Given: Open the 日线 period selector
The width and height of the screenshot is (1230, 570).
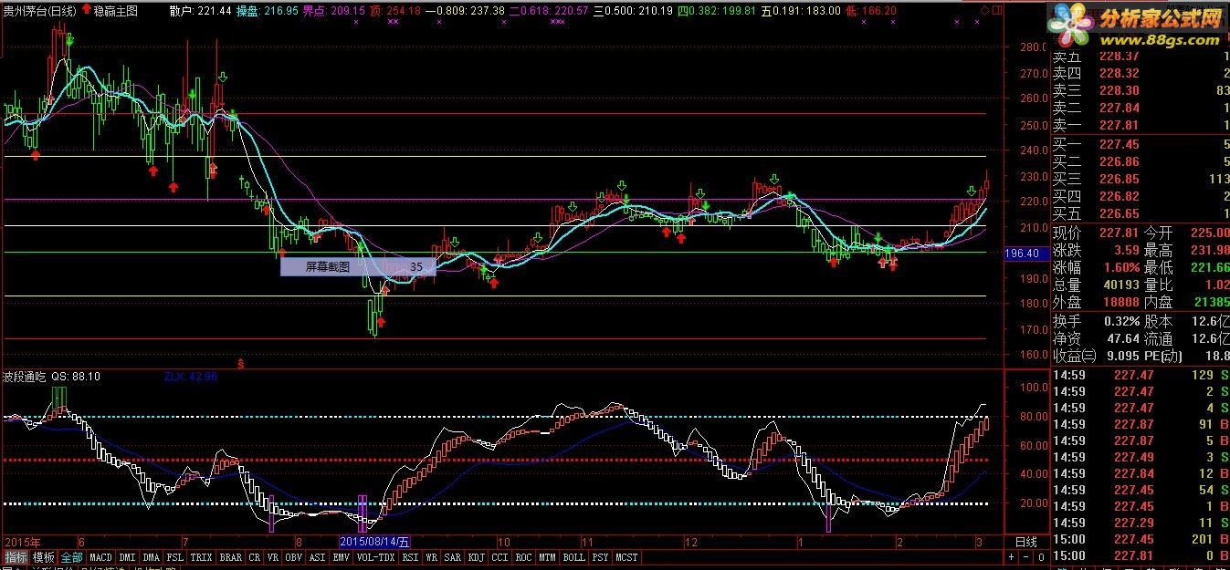Looking at the screenshot, I should click(x=1026, y=542).
